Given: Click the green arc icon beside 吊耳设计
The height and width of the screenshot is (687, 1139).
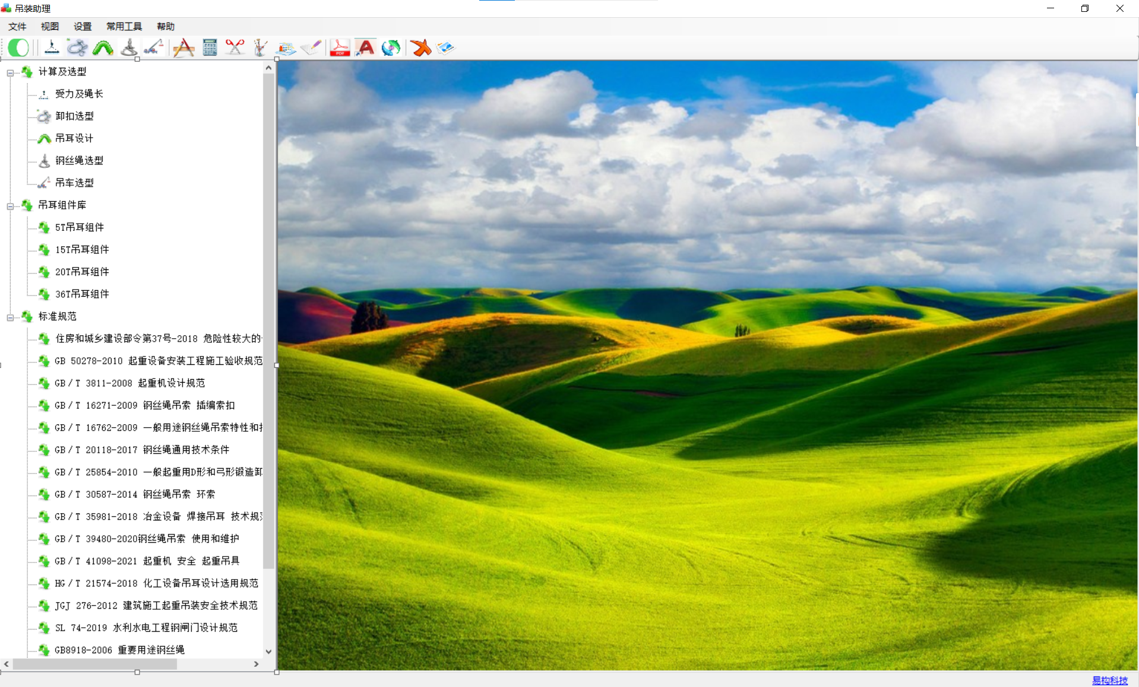Looking at the screenshot, I should pyautogui.click(x=44, y=139).
